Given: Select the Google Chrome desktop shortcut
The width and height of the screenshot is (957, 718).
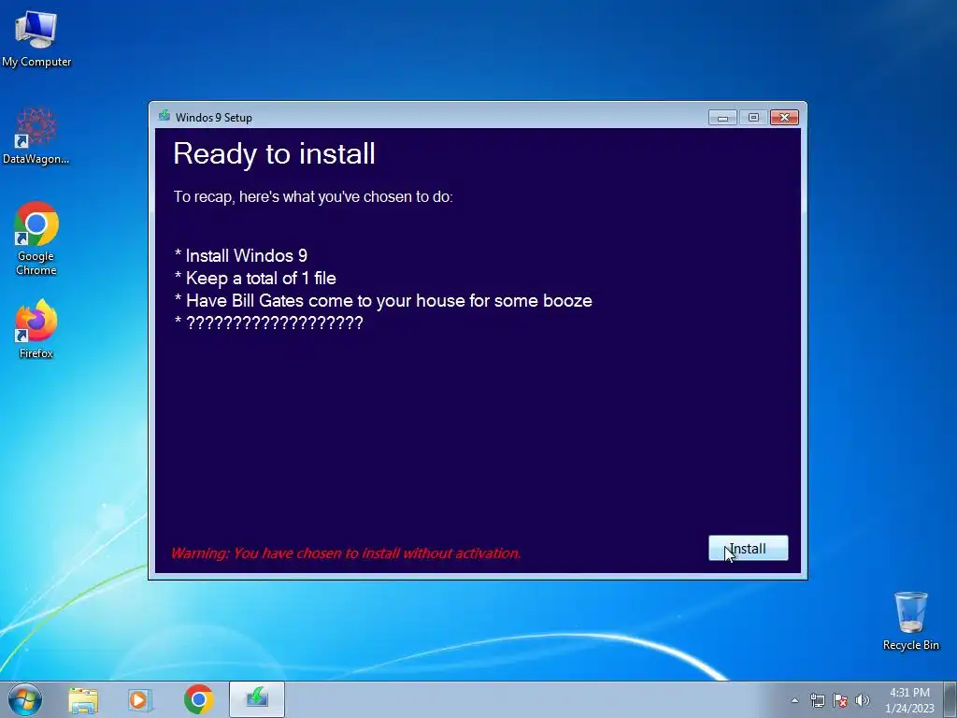Looking at the screenshot, I should [36, 238].
